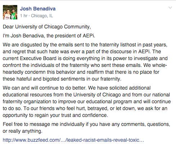Click the line 'or really anything.'
The width and height of the screenshot is (176, 150).
point(23,131)
